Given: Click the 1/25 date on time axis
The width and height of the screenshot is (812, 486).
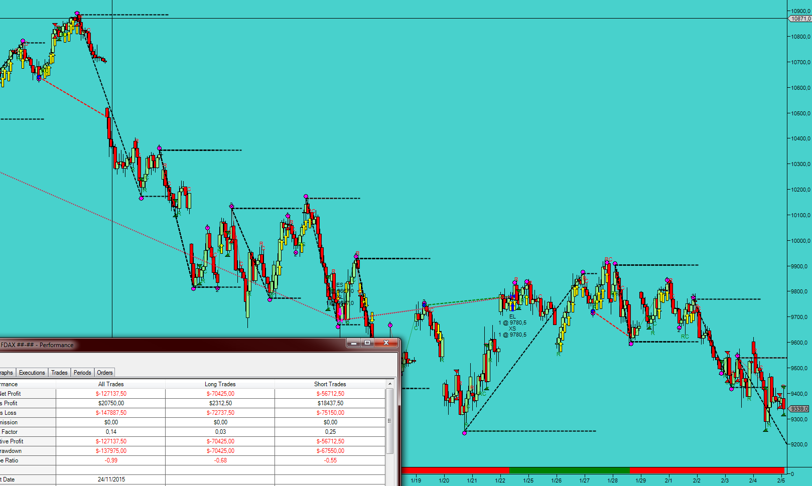Looking at the screenshot, I should pyautogui.click(x=528, y=480).
